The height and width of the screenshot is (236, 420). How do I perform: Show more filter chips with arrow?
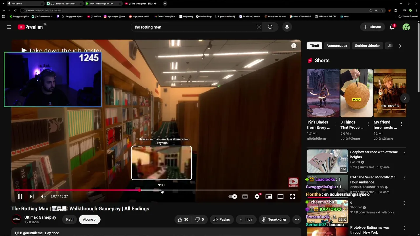(400, 46)
